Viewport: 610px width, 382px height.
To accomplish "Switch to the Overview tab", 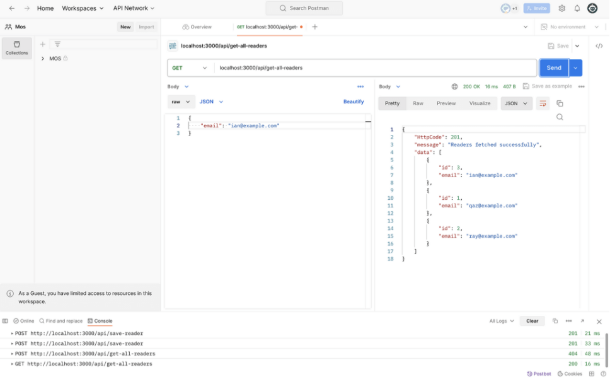I will [x=197, y=27].
